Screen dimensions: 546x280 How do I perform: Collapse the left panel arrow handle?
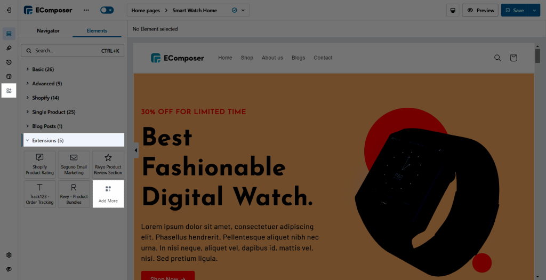(135, 150)
